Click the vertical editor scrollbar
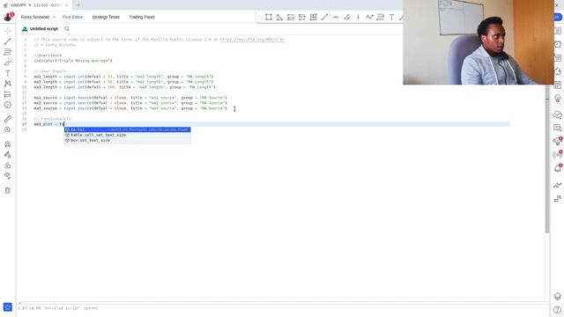This screenshot has height=317, width=564. 547,160
